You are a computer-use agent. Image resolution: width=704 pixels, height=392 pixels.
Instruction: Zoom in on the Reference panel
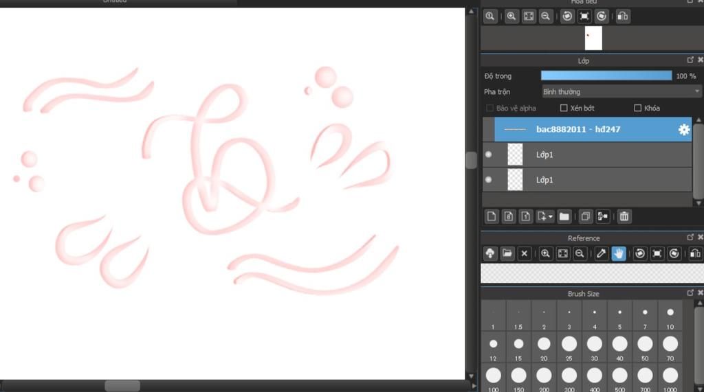pos(545,253)
